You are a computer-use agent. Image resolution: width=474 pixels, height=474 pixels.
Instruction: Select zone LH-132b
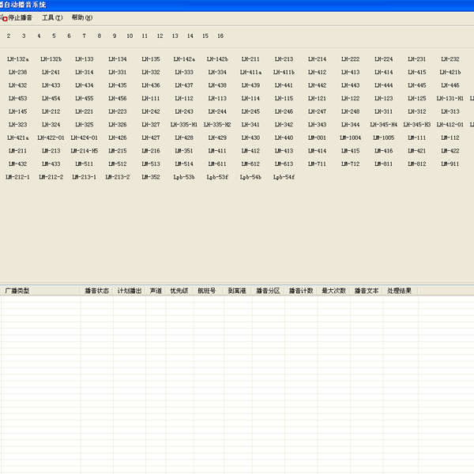click(x=51, y=59)
